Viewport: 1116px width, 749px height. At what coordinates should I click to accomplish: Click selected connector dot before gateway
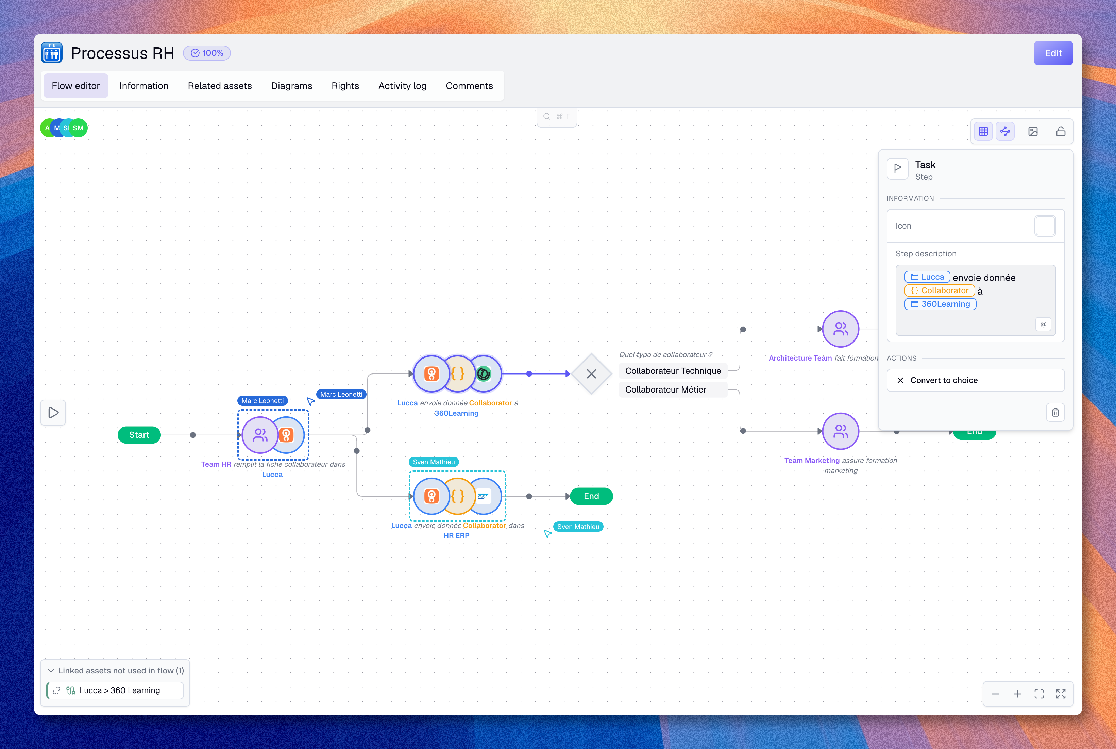529,374
